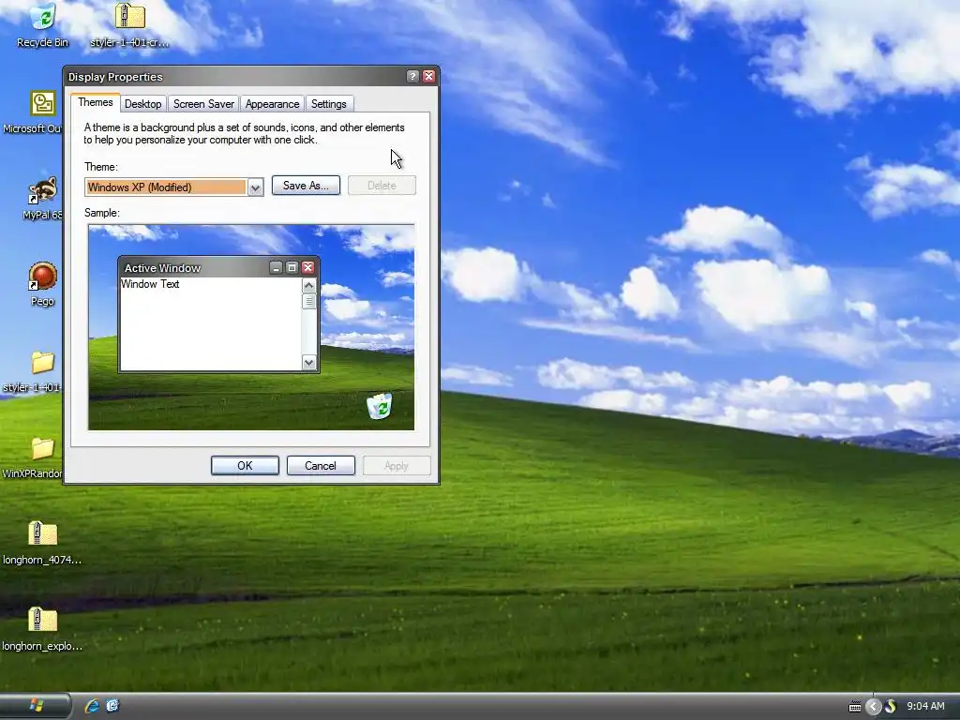Click the greyed-out Delete button
The image size is (960, 720).
pyautogui.click(x=382, y=186)
